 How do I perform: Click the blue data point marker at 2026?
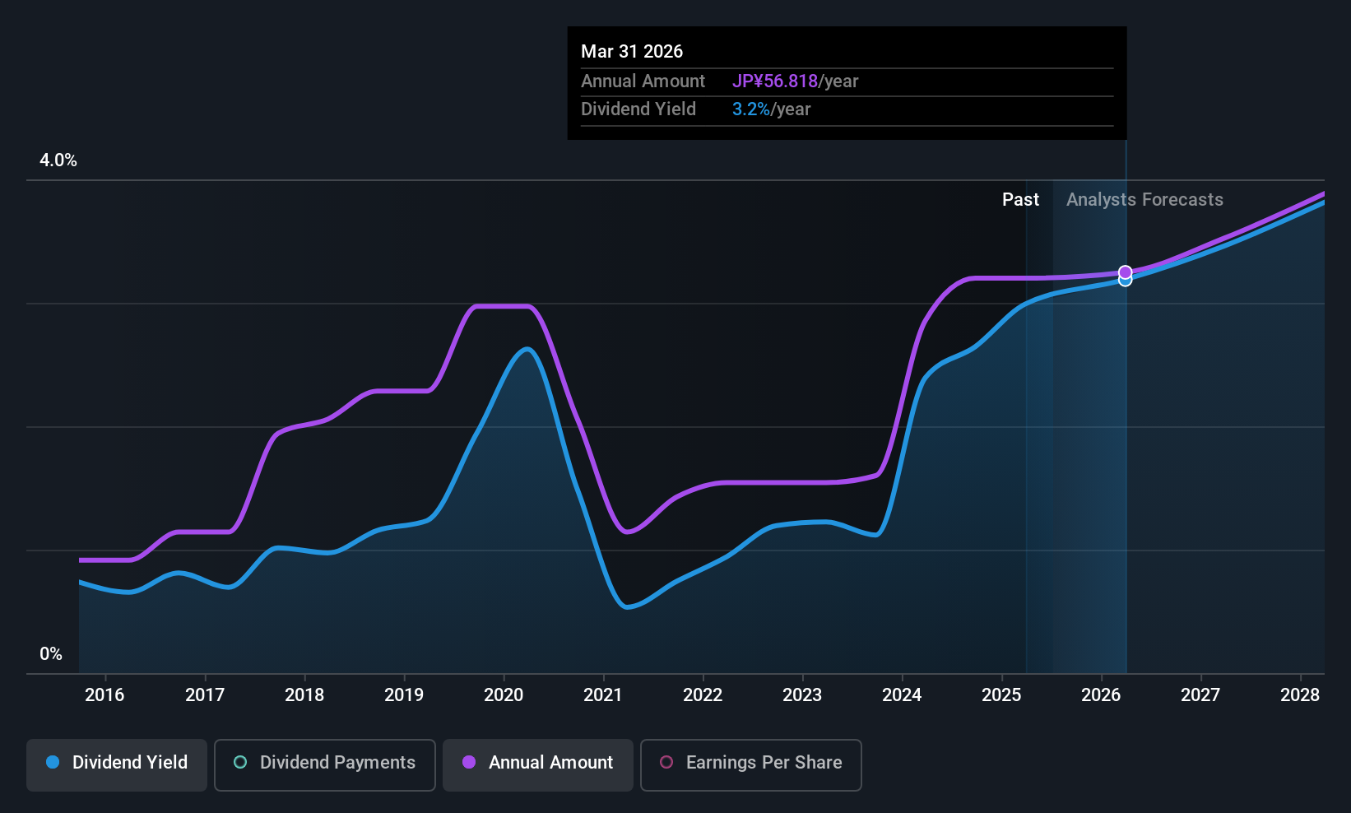pyautogui.click(x=1125, y=281)
